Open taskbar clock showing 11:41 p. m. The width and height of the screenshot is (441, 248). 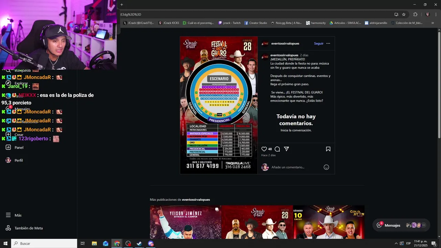coord(420,244)
